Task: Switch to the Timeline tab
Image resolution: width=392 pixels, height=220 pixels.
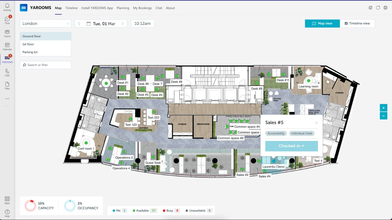Action: tap(71, 8)
